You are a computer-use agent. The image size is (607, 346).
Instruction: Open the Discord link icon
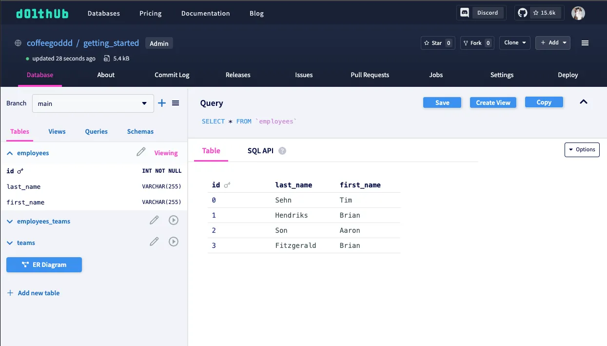point(465,13)
